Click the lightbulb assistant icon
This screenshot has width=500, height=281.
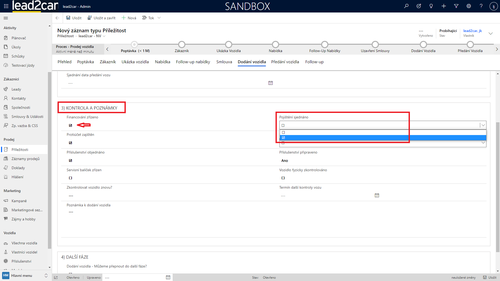(x=431, y=6)
